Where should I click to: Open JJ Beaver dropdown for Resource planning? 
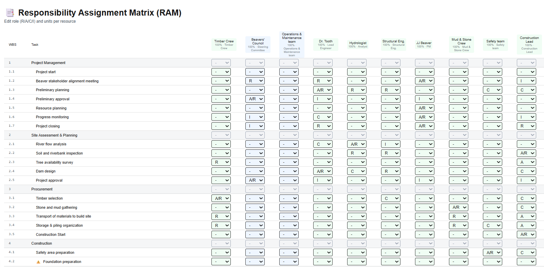(424, 108)
